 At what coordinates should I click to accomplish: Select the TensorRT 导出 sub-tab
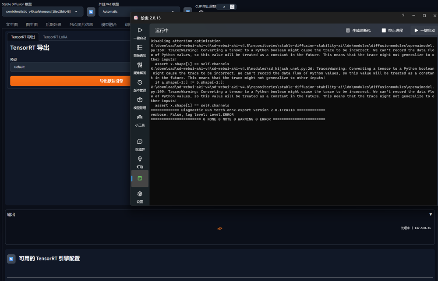(23, 37)
